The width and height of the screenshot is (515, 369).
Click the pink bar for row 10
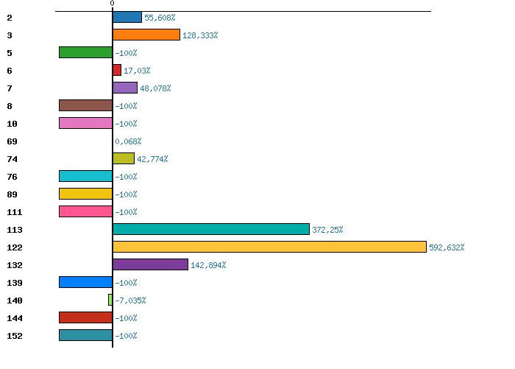(x=85, y=123)
